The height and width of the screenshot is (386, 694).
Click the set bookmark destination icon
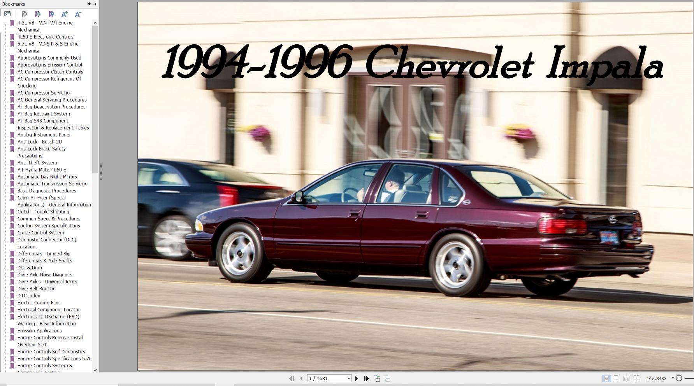coord(51,14)
